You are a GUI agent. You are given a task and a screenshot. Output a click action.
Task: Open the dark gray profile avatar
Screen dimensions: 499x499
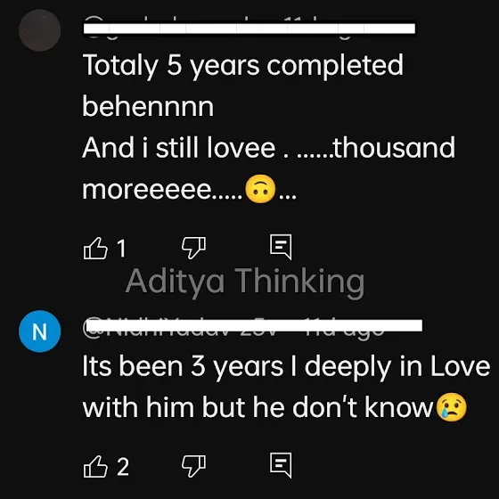40,30
